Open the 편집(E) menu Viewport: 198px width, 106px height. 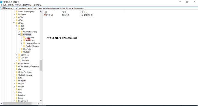(11, 5)
